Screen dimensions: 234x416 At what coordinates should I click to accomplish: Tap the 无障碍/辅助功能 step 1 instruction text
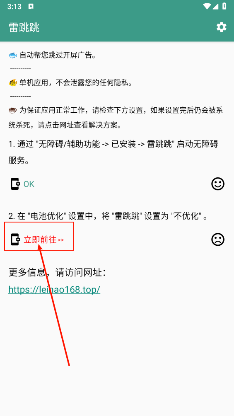click(x=113, y=152)
